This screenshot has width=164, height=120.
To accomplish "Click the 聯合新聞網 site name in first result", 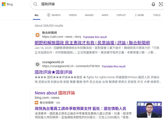I will 49,33.
